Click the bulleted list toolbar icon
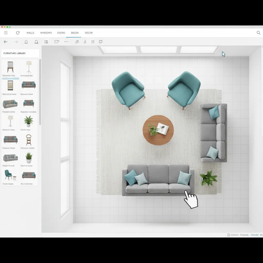Viewport: 263px width, 263px height. click(x=46, y=42)
